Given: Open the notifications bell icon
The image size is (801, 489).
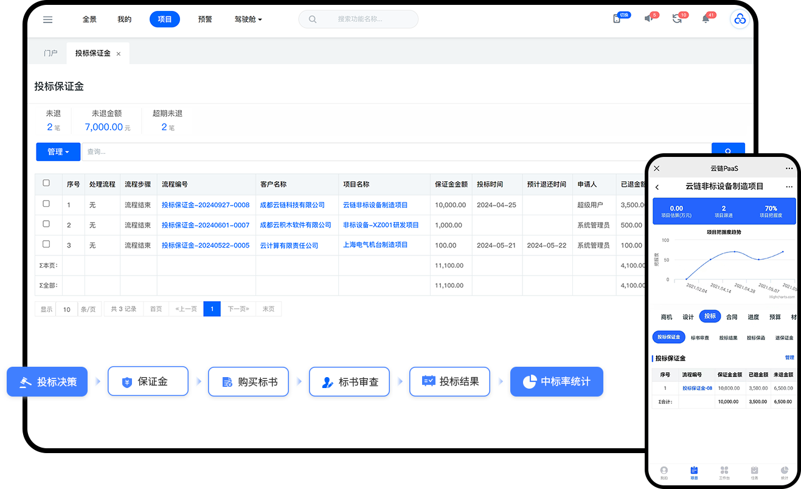Looking at the screenshot, I should click(706, 19).
